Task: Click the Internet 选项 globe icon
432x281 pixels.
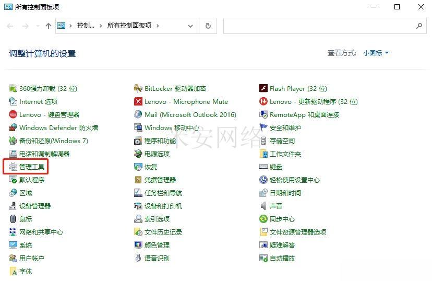Action: [13, 101]
